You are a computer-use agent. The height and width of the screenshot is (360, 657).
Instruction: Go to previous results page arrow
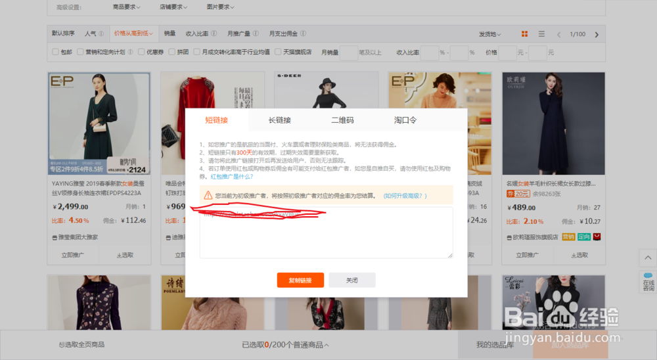point(558,34)
